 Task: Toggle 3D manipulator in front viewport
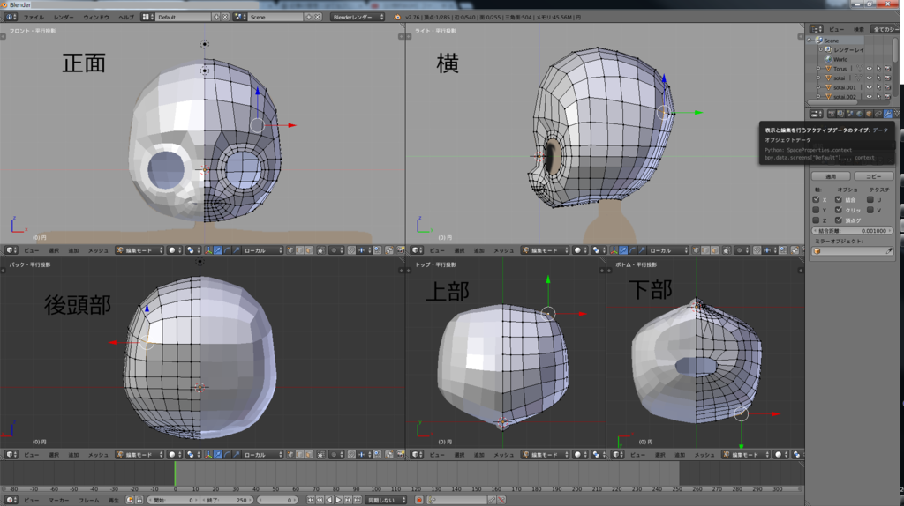point(208,250)
